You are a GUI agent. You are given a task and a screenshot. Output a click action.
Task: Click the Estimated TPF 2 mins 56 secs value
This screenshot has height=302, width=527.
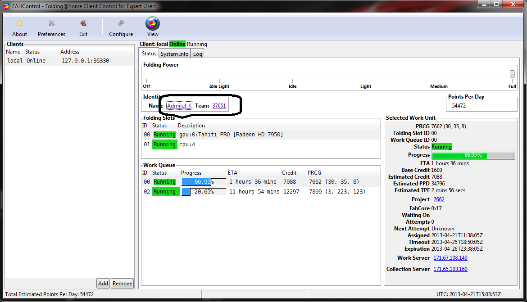click(x=448, y=190)
